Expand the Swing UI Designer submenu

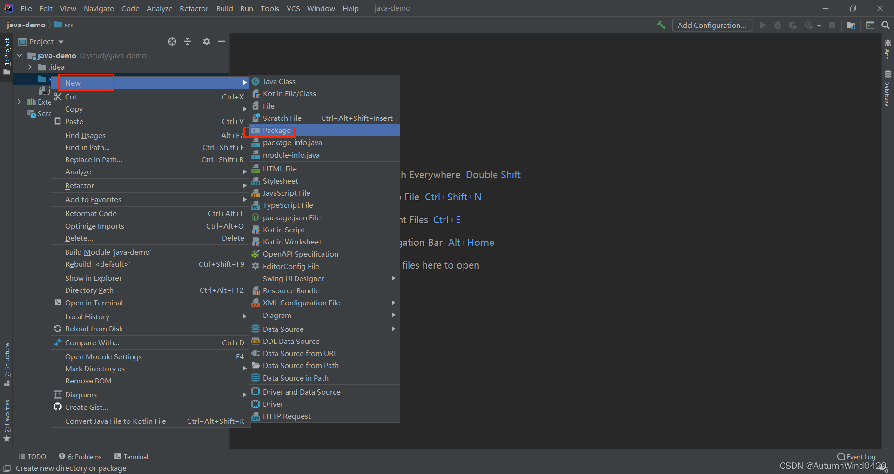tap(324, 278)
